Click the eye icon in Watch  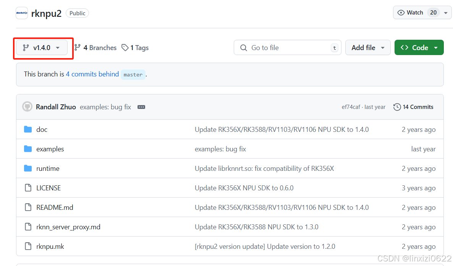click(x=401, y=13)
